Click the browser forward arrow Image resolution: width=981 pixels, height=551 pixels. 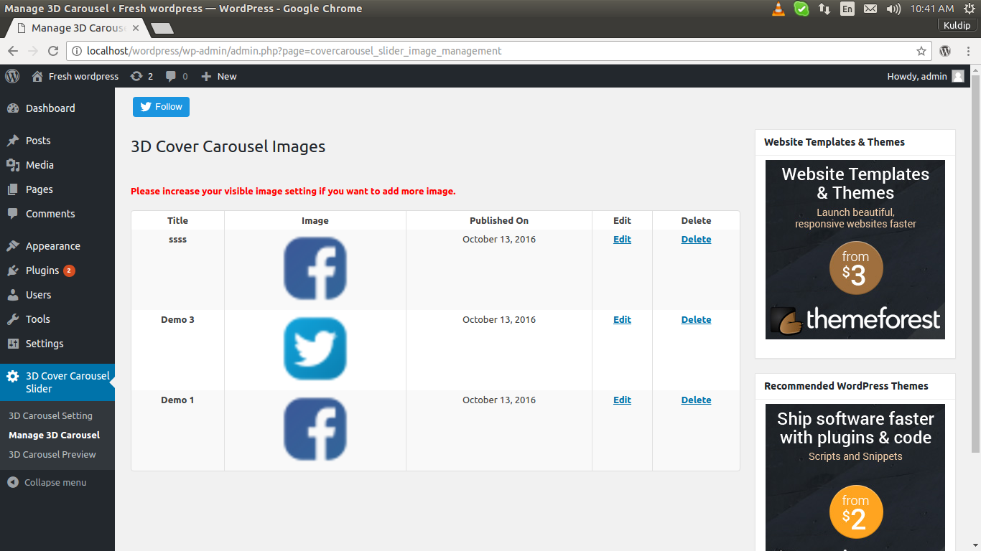click(x=33, y=51)
